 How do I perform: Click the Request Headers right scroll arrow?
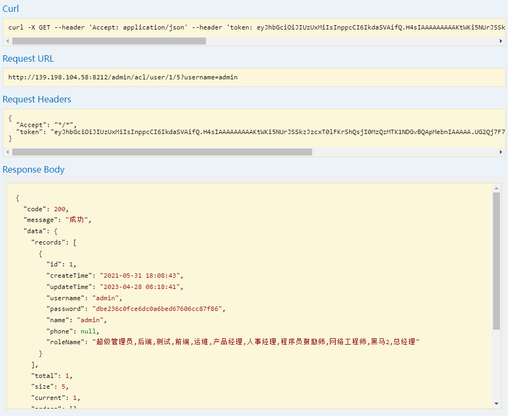[501, 152]
